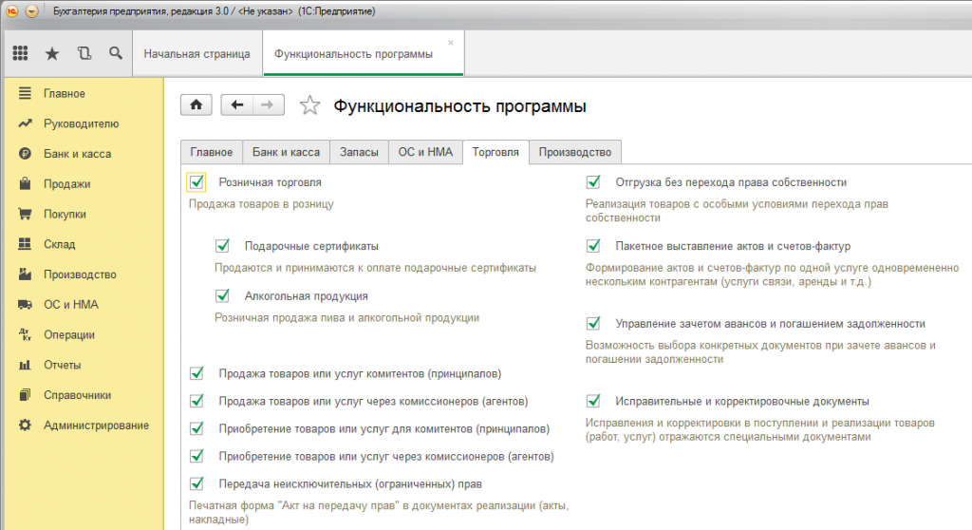
Task: Uncheck the Розничная торговля checkbox
Action: click(196, 181)
